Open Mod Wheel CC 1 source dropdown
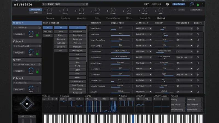 pos(144,51)
